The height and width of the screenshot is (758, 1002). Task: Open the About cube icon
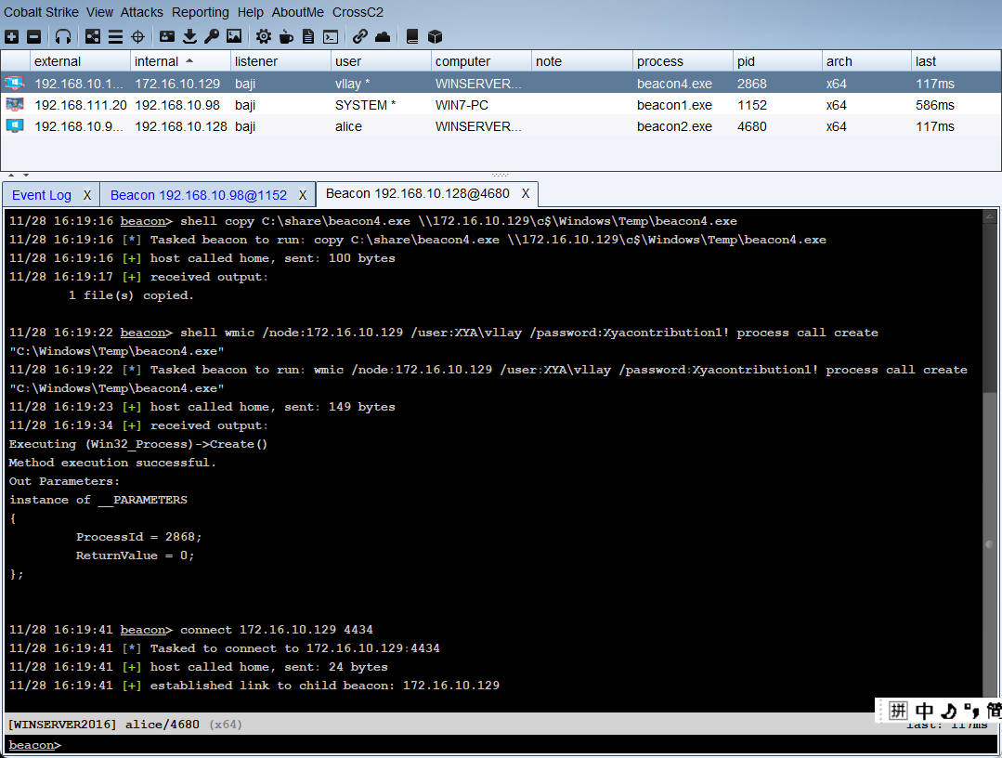(x=435, y=36)
